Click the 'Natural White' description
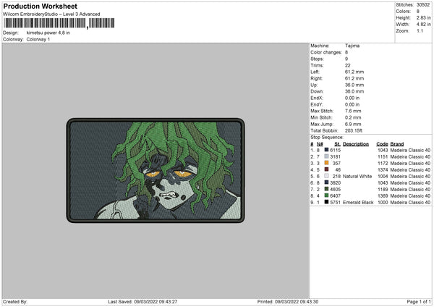Image resolution: width=434 pixels, height=307 pixels. tap(357, 176)
